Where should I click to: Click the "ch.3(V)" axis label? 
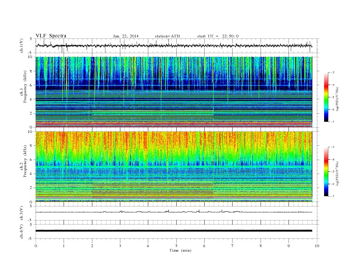[22, 213]
